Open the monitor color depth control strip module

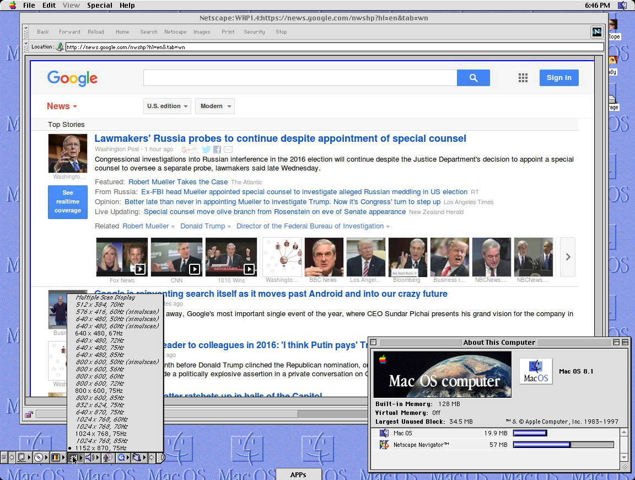click(58, 458)
